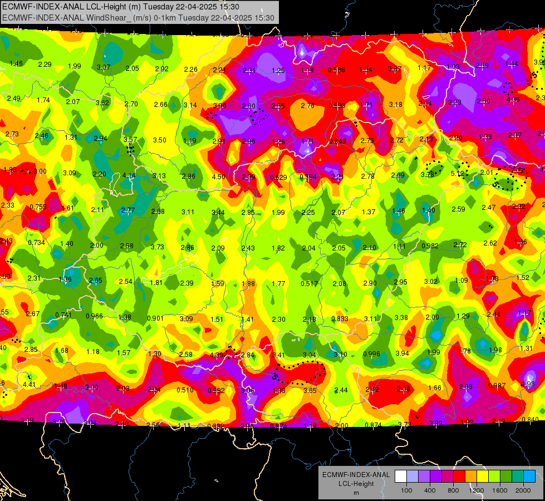The width and height of the screenshot is (545, 501).
Task: Click the wind shear value 2.76
Action: [x=308, y=105]
